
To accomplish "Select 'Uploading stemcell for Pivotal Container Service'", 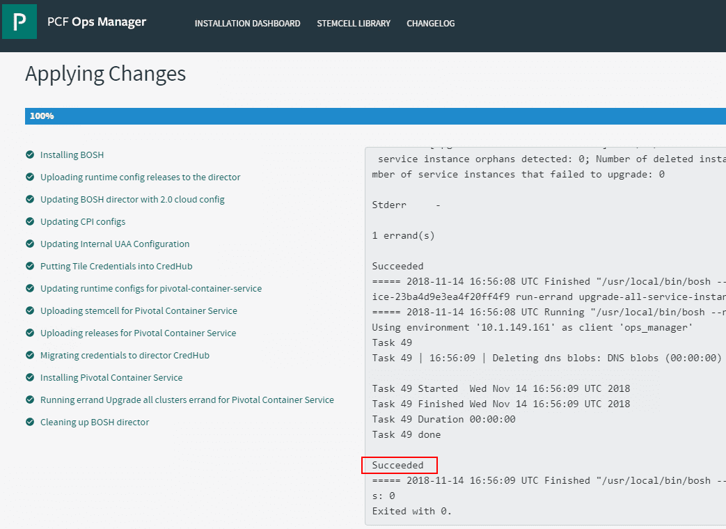I will (x=139, y=310).
